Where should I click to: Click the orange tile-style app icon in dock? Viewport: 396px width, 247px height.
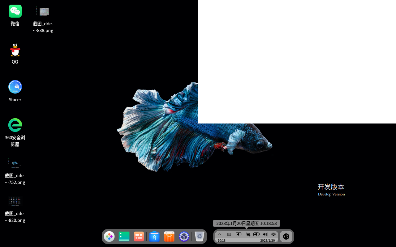click(x=139, y=237)
